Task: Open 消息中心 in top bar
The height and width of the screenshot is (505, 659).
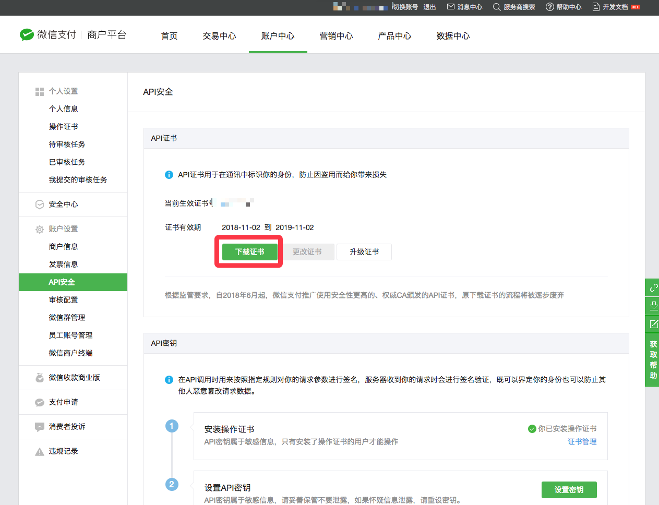Action: (470, 7)
